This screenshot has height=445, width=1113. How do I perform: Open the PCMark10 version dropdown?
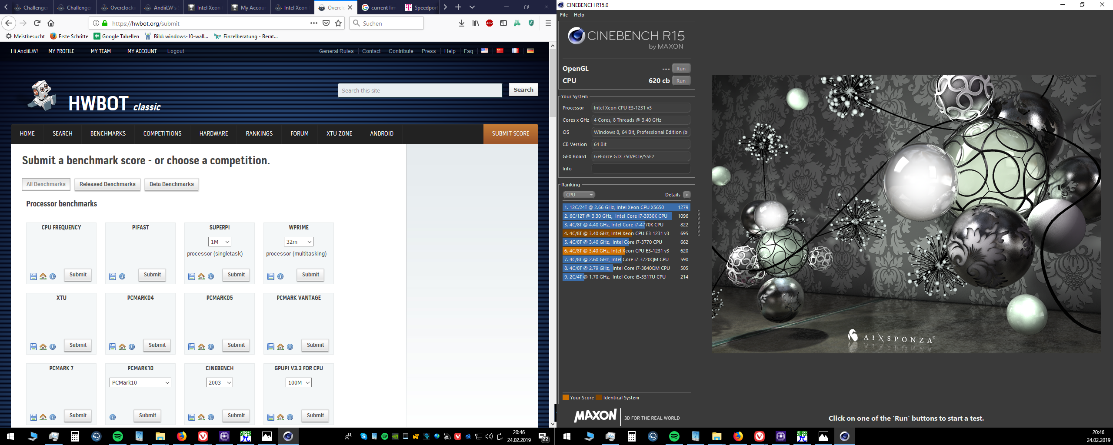[140, 382]
